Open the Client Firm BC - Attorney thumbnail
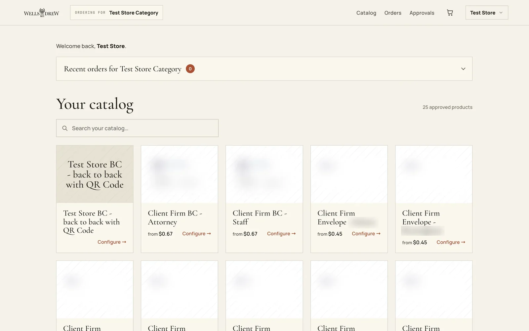This screenshot has width=529, height=331. click(x=180, y=174)
